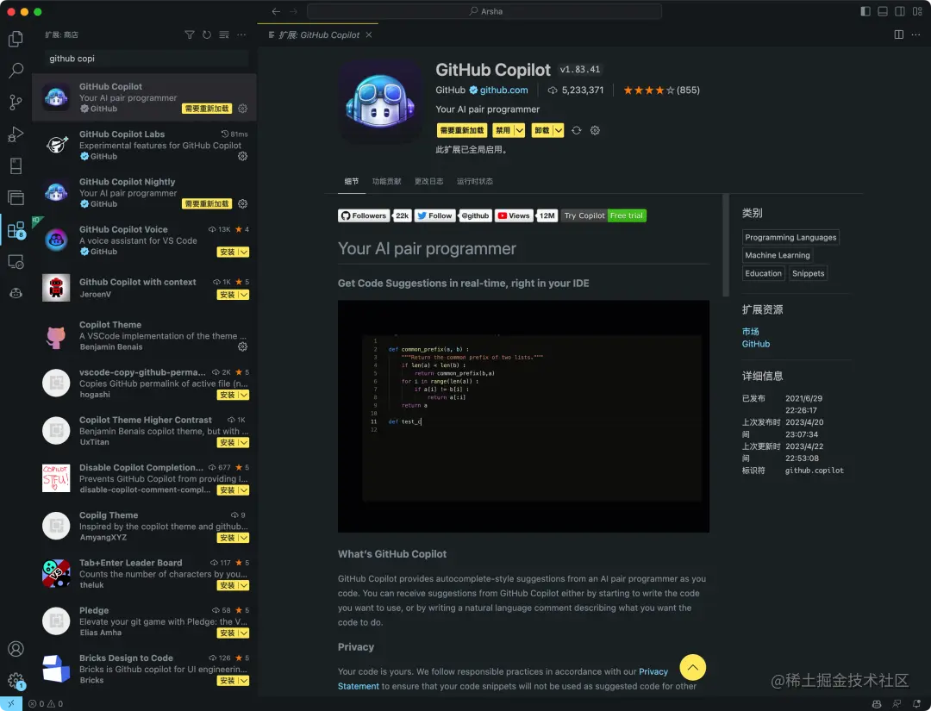Image resolution: width=931 pixels, height=711 pixels.
Task: Play the code suggestion demo thumbnail
Action: pyautogui.click(x=524, y=416)
